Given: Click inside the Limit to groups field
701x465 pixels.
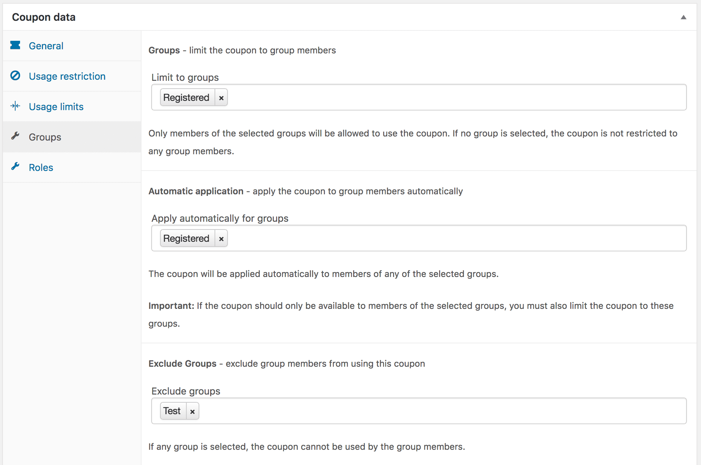Looking at the screenshot, I should (445, 98).
